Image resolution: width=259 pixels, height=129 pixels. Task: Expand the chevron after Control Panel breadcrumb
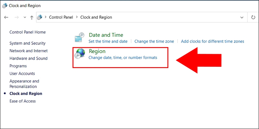[x=77, y=17]
